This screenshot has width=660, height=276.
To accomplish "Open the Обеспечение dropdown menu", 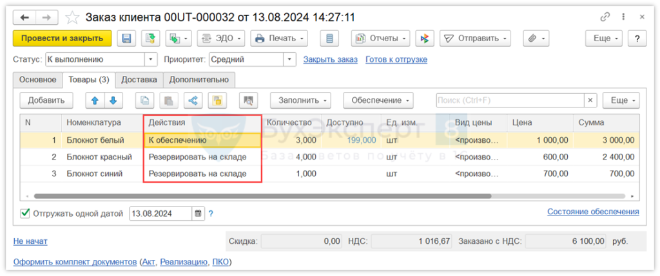I will pos(378,100).
